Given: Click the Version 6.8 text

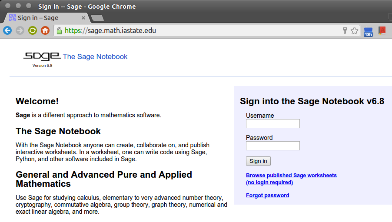Looking at the screenshot, I should point(42,66).
